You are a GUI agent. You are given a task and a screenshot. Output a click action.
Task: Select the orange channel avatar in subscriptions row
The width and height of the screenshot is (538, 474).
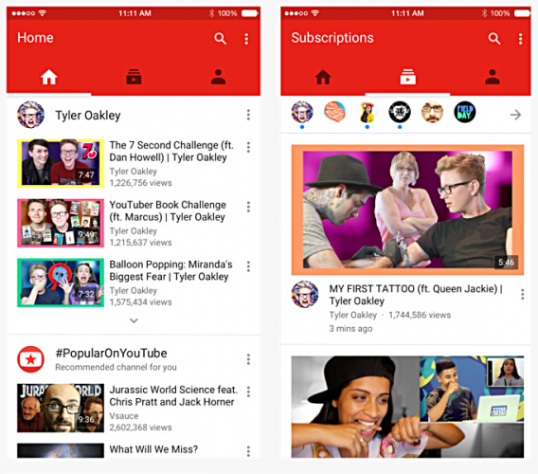[x=334, y=112]
